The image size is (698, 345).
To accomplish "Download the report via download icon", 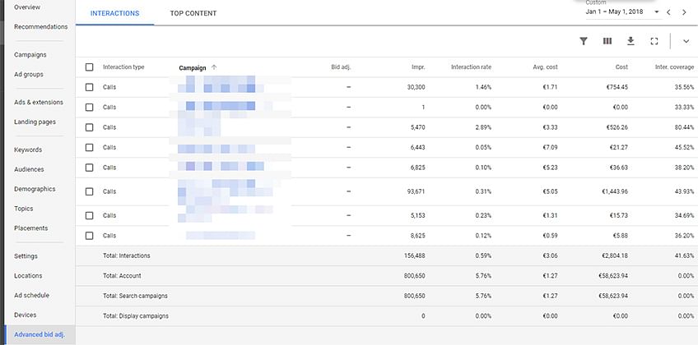I will 631,41.
